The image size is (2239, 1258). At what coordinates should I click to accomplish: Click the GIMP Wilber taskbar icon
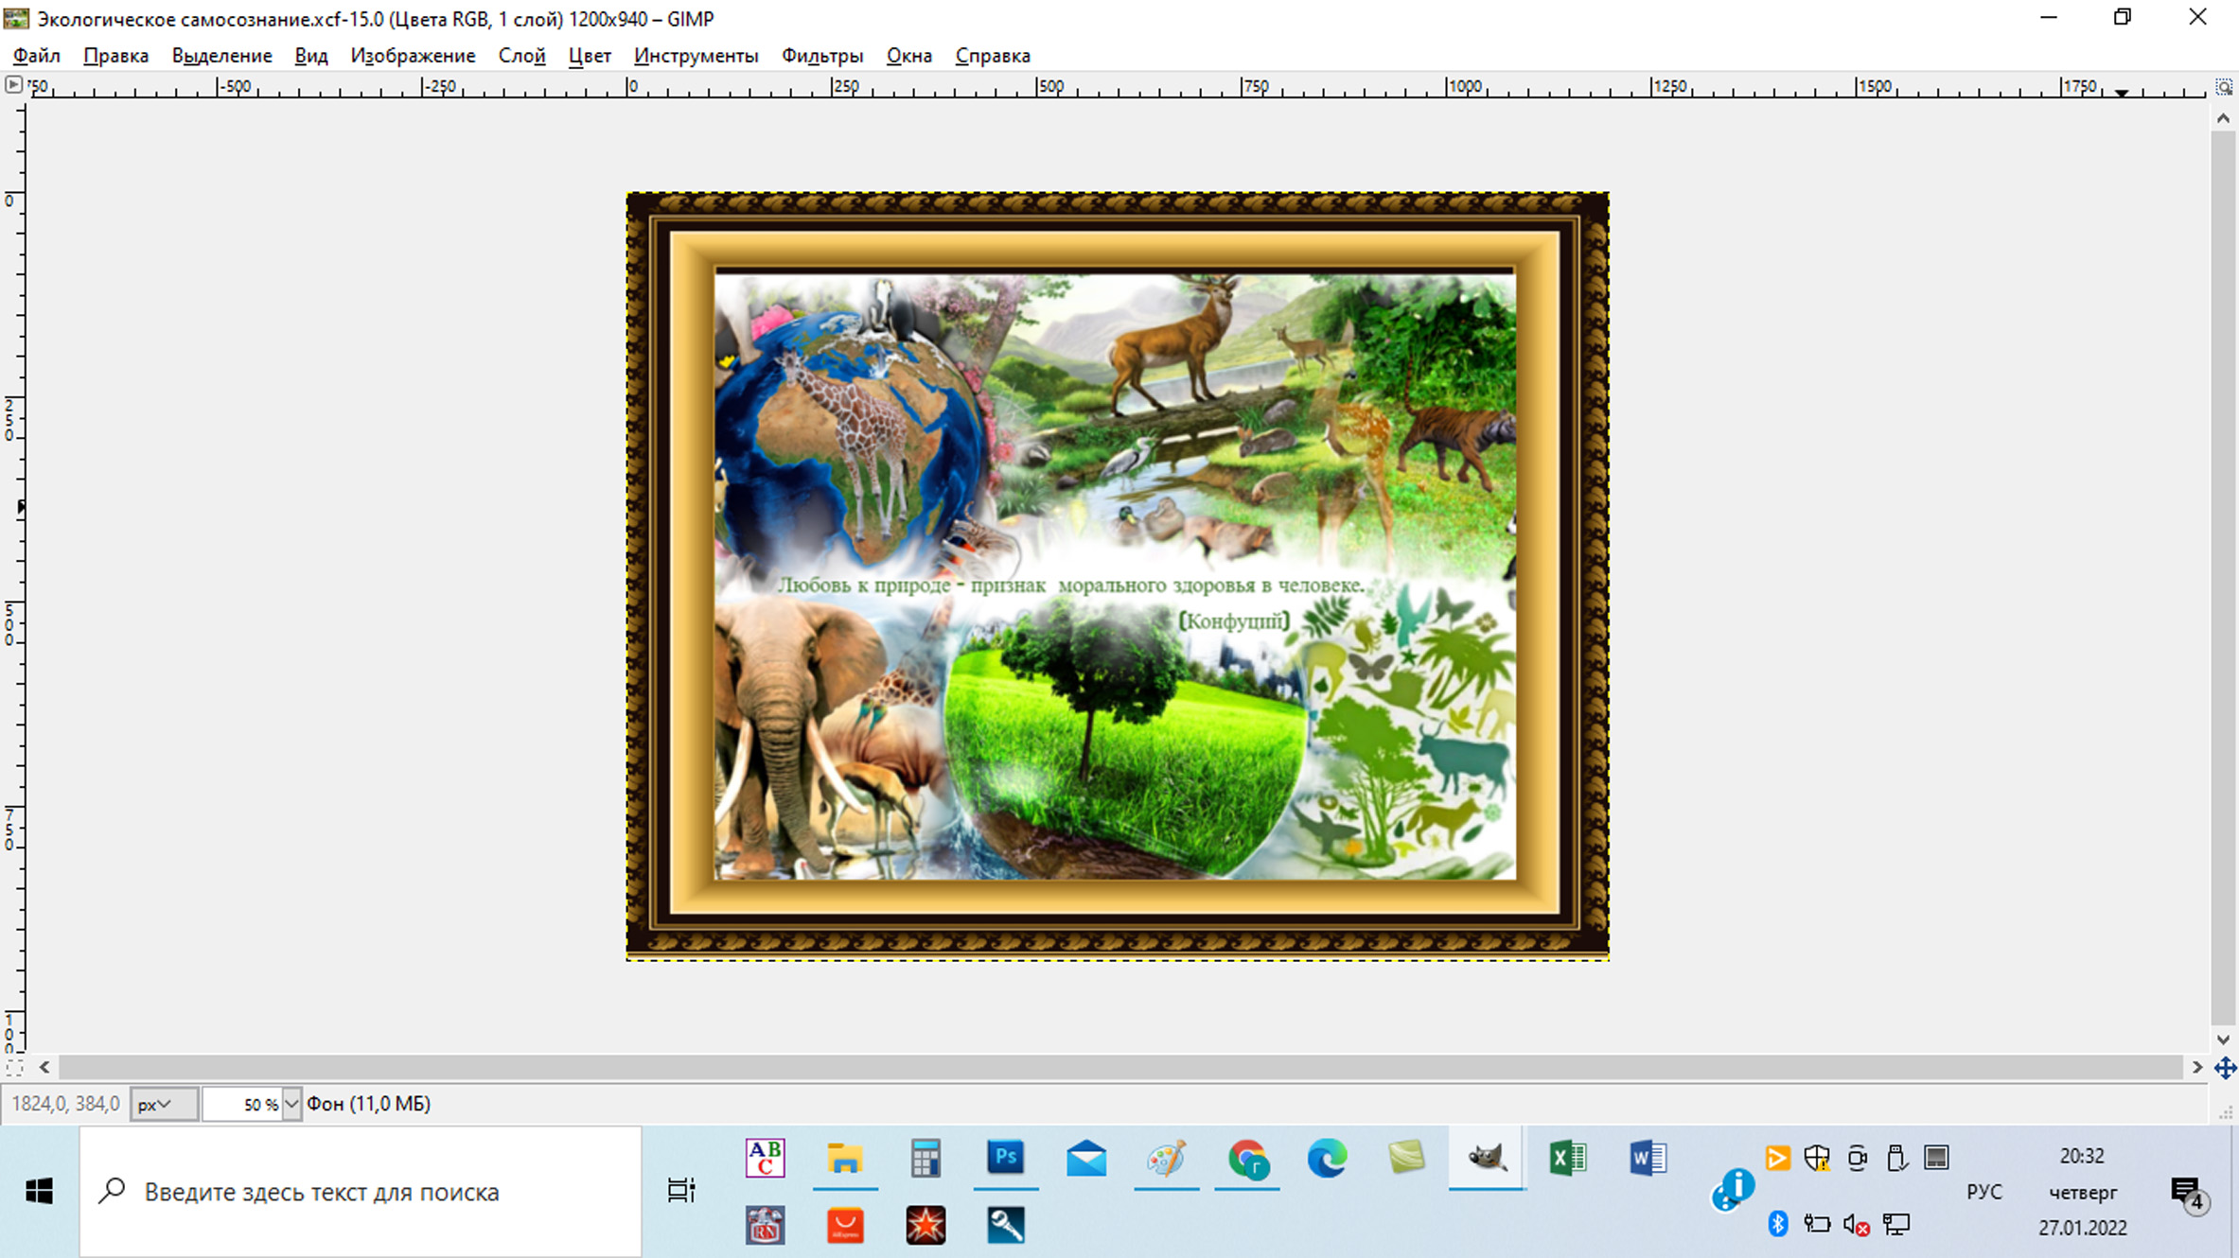[x=1487, y=1158]
